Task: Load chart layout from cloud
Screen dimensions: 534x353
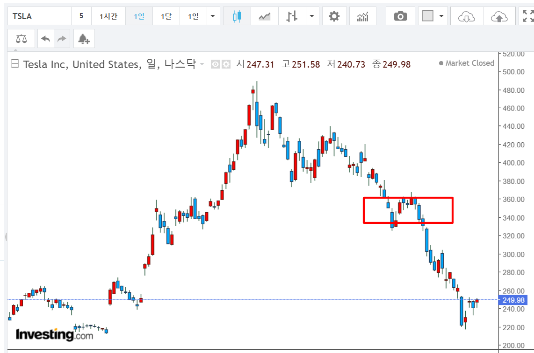Action: tap(467, 16)
